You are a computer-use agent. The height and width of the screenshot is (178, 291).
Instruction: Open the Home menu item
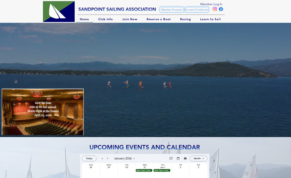coord(84,19)
